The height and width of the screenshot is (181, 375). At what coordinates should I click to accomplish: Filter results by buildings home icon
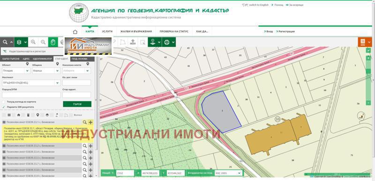[x=18, y=115]
